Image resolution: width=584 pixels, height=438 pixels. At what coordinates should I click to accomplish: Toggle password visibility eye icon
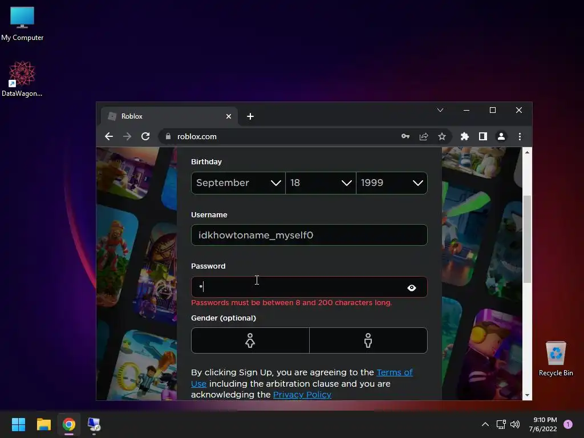(412, 288)
